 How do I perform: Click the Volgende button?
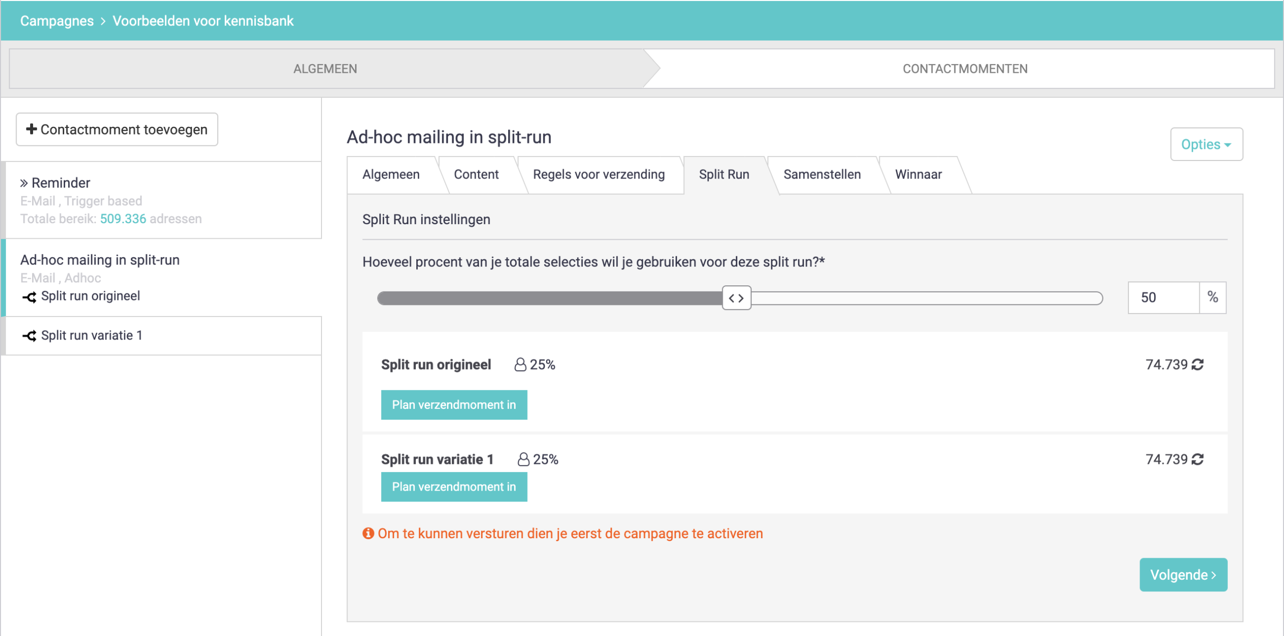coord(1183,575)
